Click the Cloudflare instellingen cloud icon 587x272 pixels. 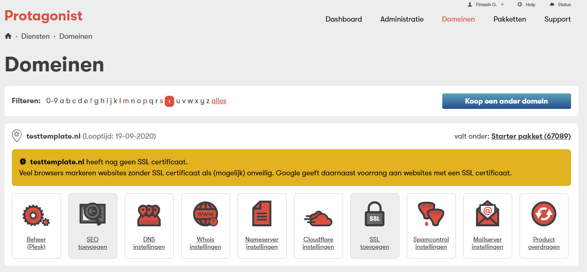click(318, 218)
